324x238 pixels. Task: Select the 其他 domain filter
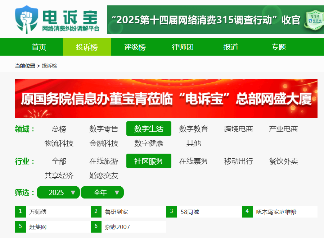[194, 143]
